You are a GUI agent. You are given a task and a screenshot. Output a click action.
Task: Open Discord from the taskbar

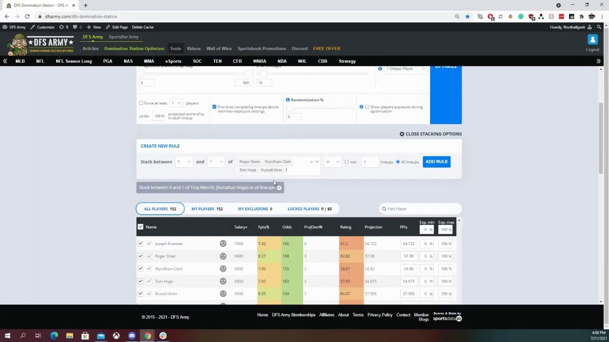click(132, 336)
